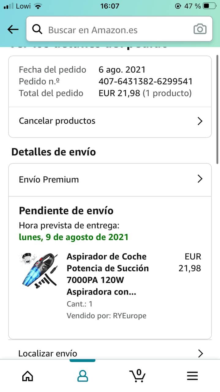This screenshot has height=392, width=220.
Task: Go to Home tab
Action: point(28,376)
